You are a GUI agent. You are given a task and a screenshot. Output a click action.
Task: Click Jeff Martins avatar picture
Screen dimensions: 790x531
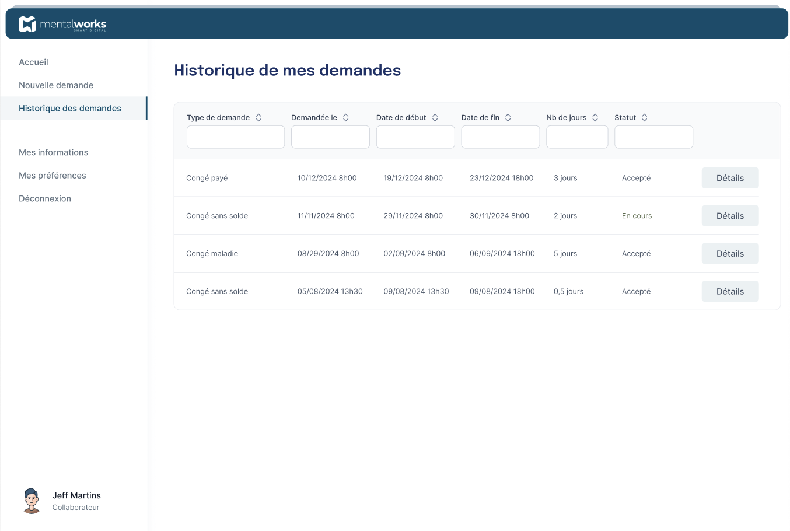pyautogui.click(x=32, y=501)
